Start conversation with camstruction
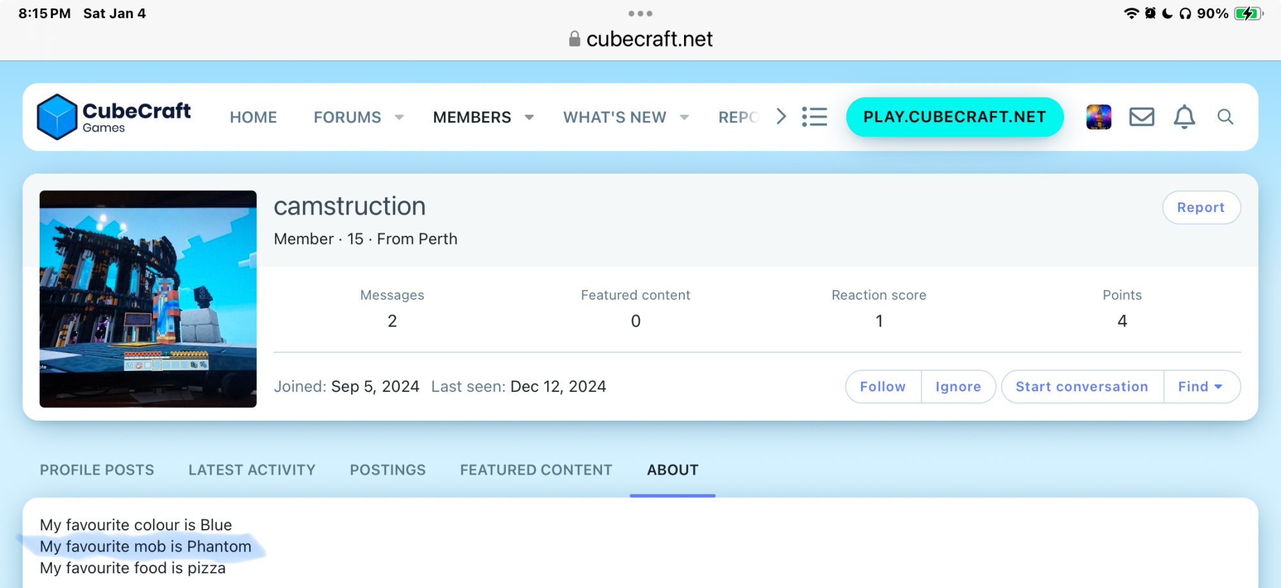The image size is (1281, 588). click(1082, 387)
